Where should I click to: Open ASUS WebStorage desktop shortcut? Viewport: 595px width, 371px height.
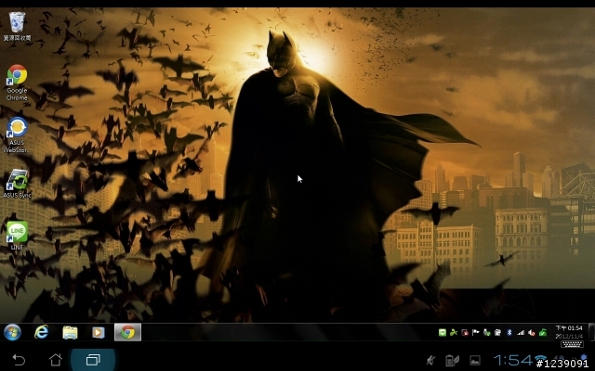tap(17, 134)
